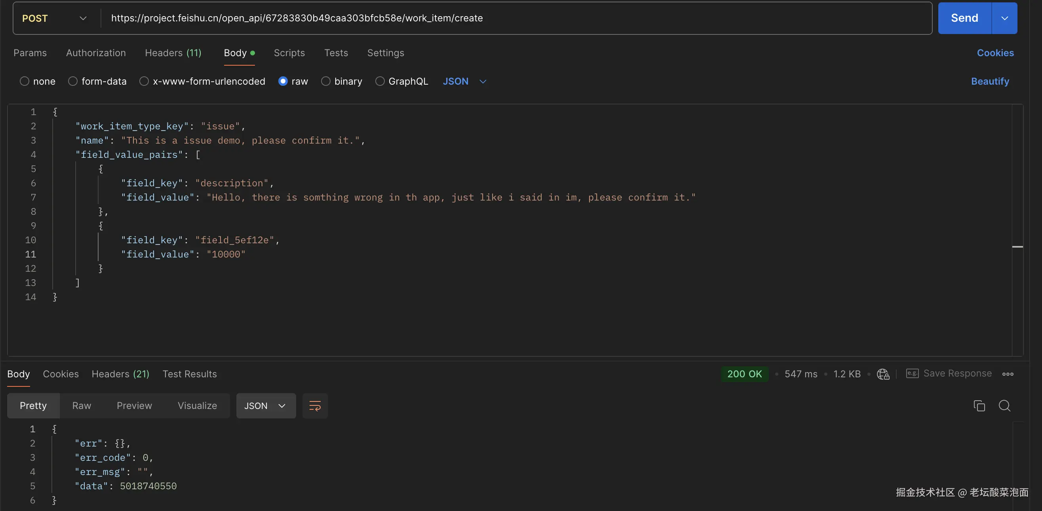Open the Headers (21) response tab
Image resolution: width=1042 pixels, height=511 pixels.
(x=120, y=374)
